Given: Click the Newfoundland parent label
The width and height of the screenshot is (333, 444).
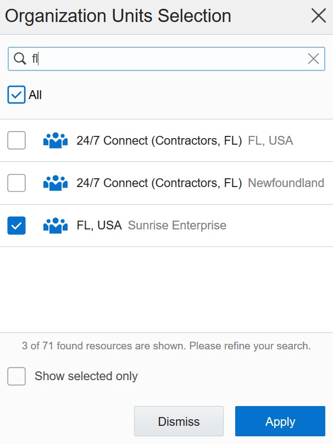Looking at the screenshot, I should coord(286,183).
